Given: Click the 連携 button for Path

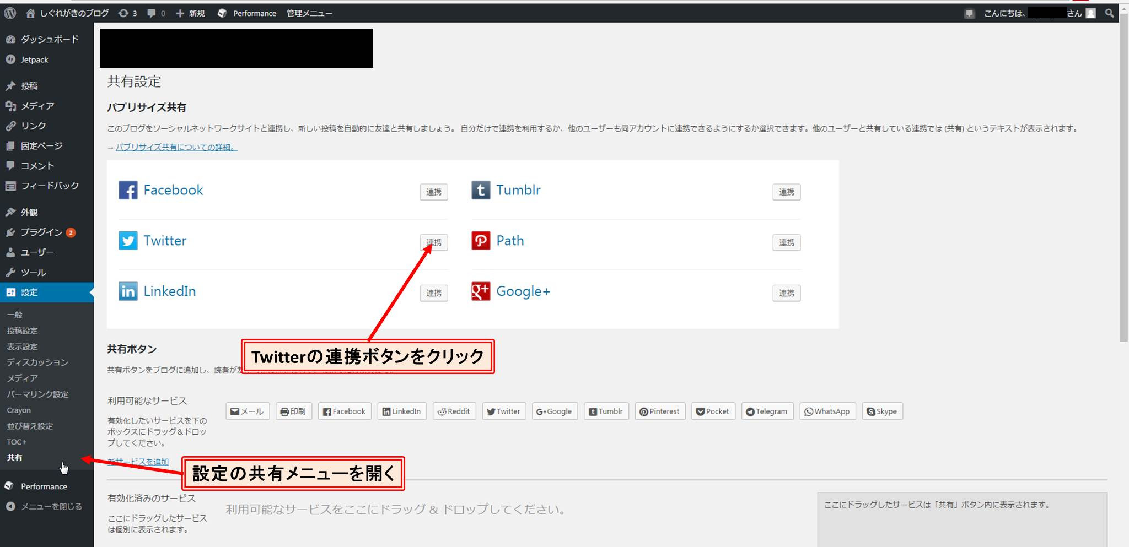Looking at the screenshot, I should click(x=787, y=242).
